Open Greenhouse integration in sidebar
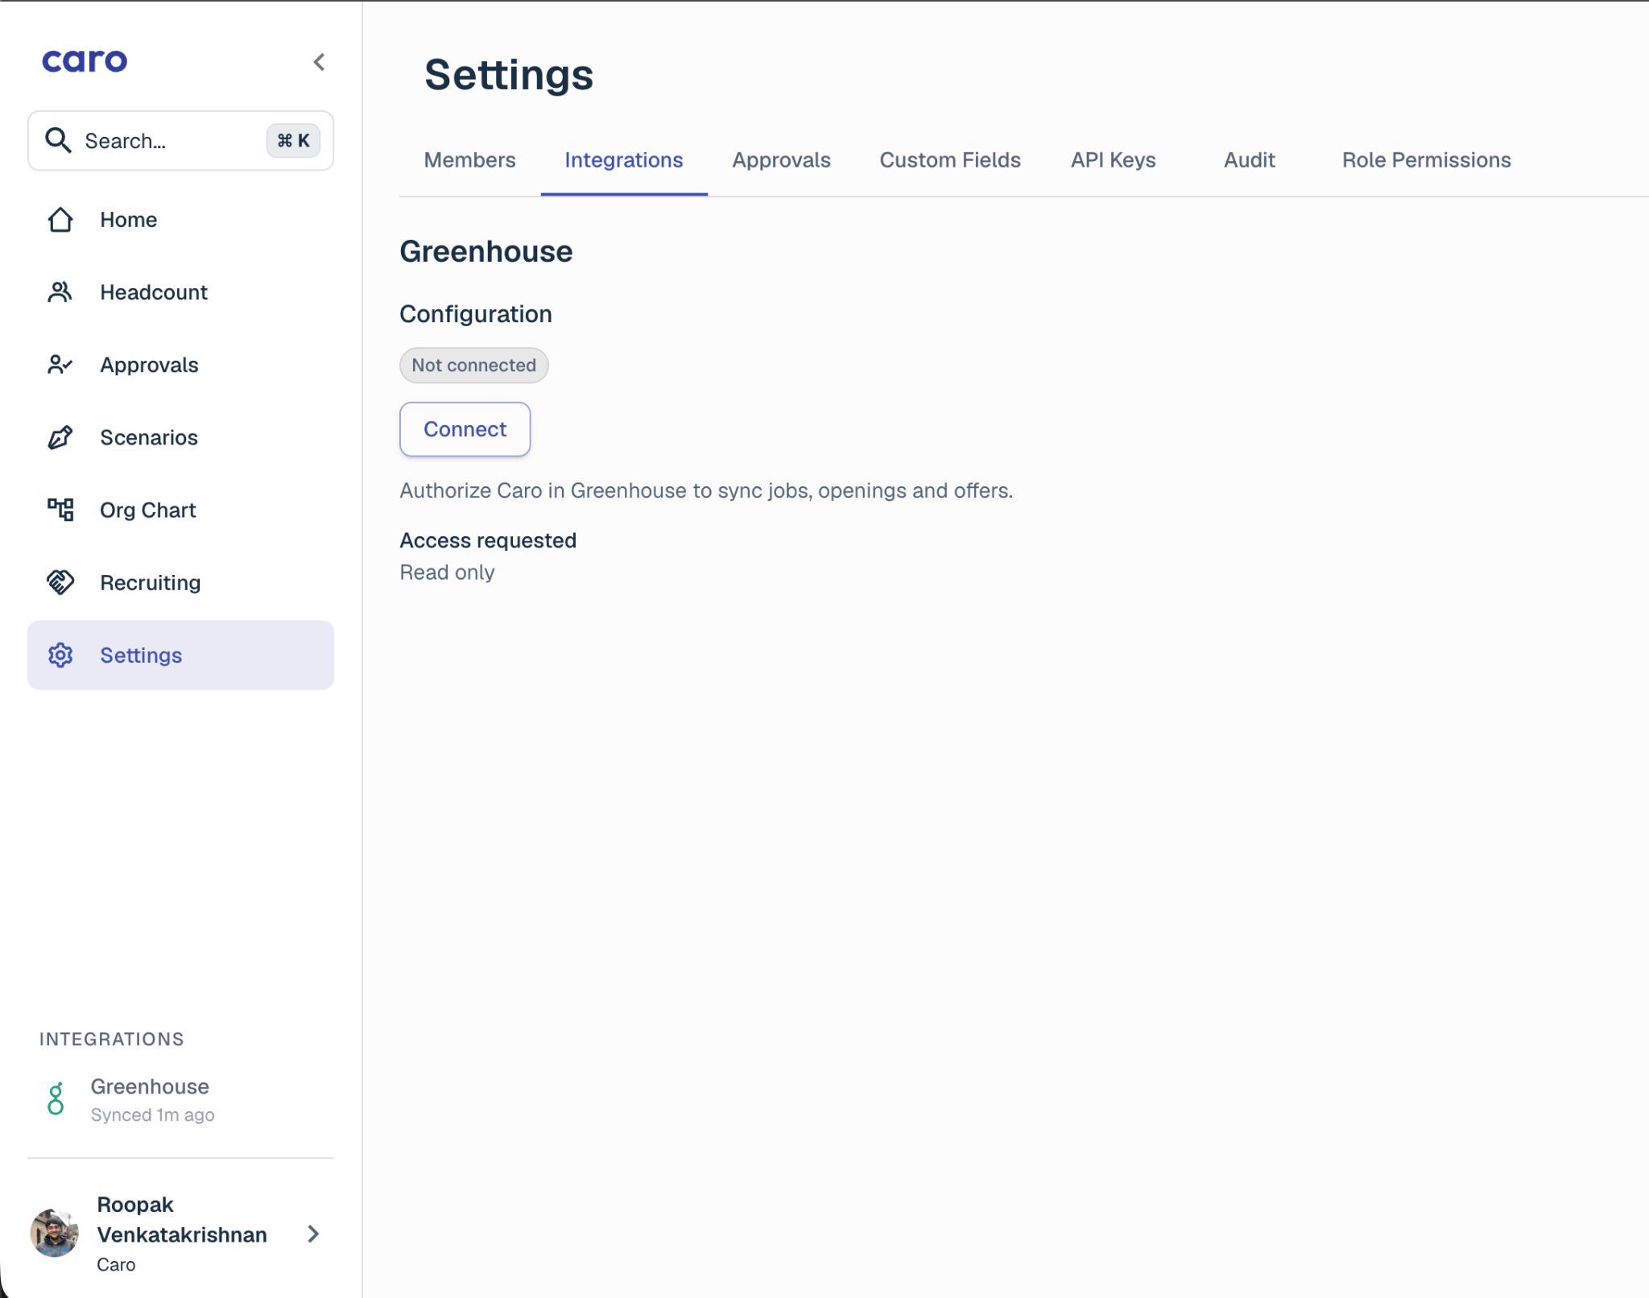1649x1298 pixels. (150, 1086)
